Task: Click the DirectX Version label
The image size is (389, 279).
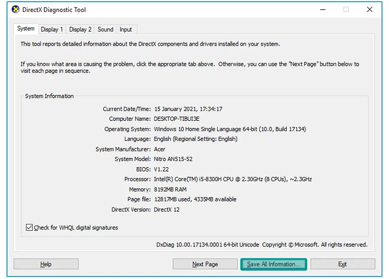Action: tap(131, 210)
